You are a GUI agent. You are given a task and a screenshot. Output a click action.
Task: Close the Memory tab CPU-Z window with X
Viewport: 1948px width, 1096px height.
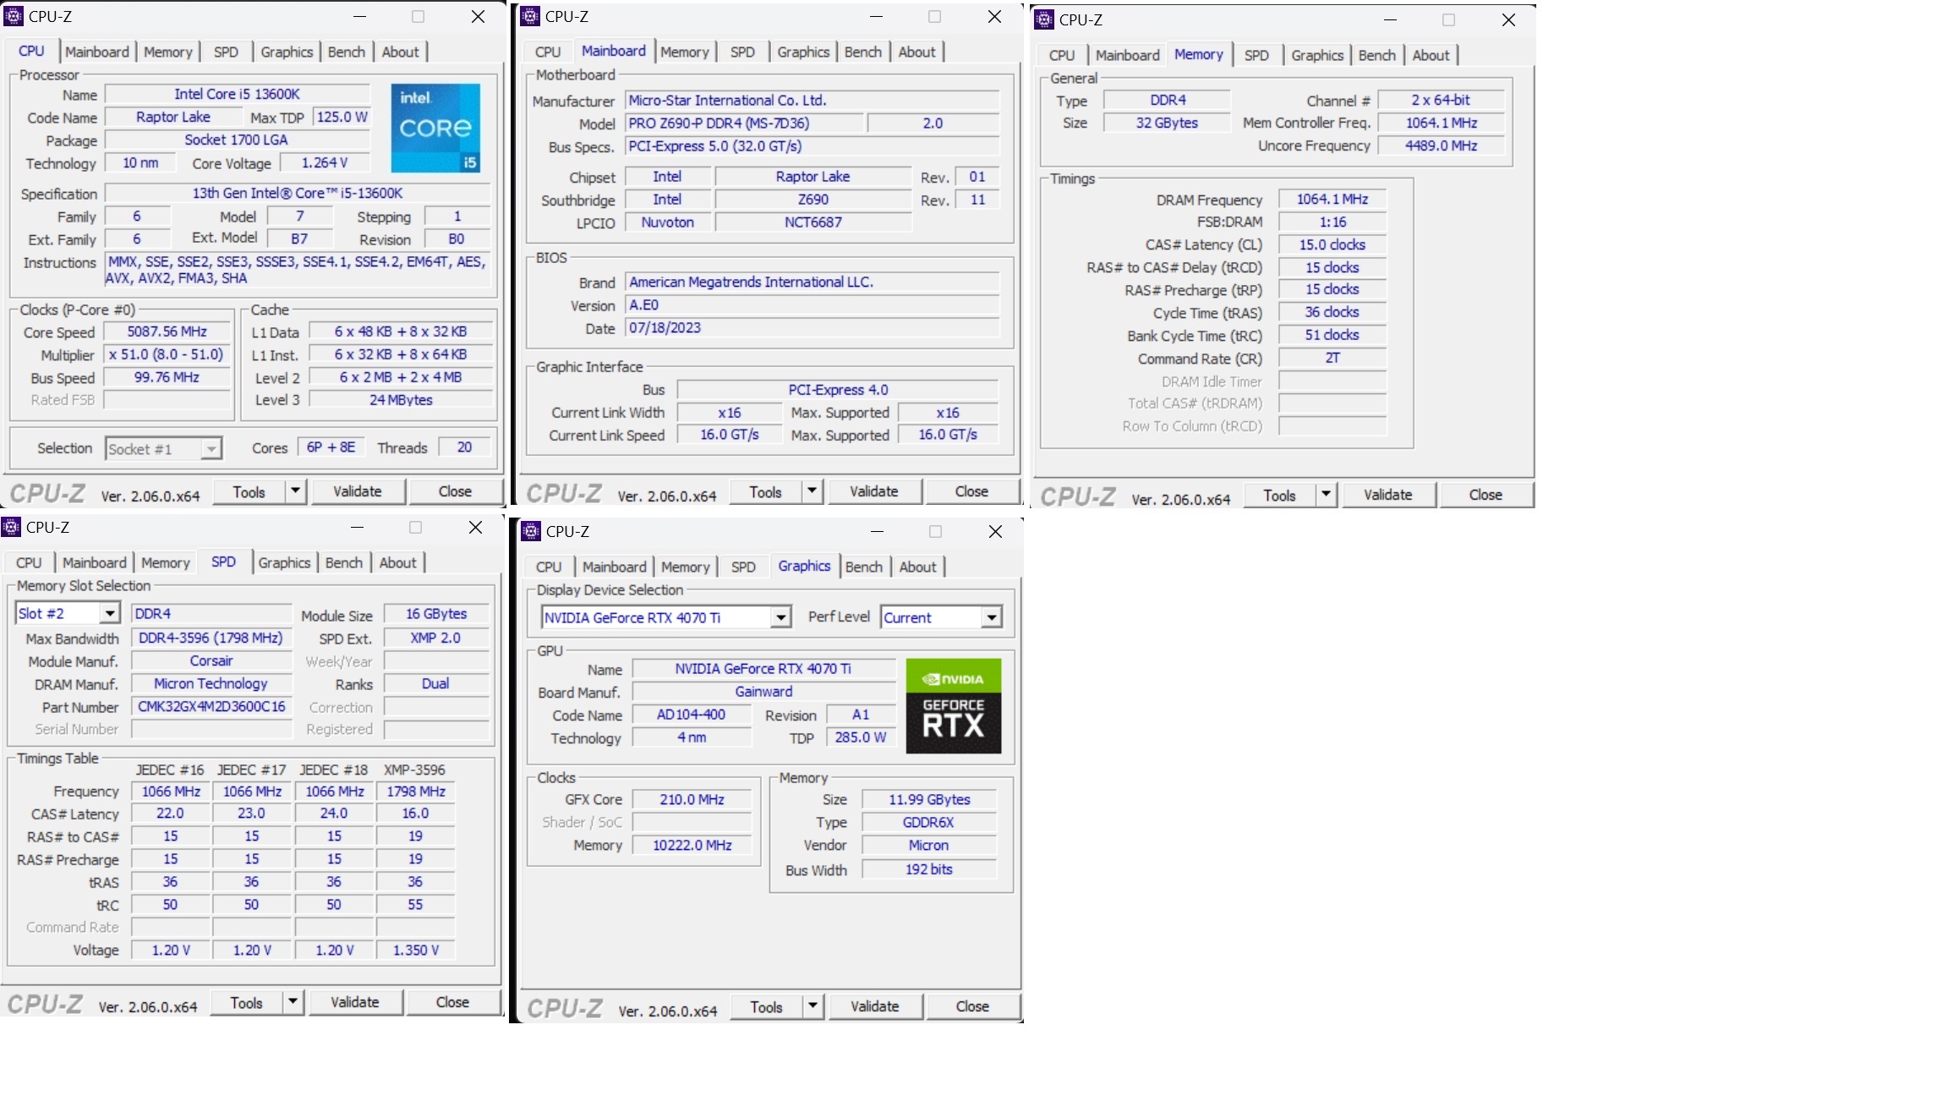[x=1508, y=19]
